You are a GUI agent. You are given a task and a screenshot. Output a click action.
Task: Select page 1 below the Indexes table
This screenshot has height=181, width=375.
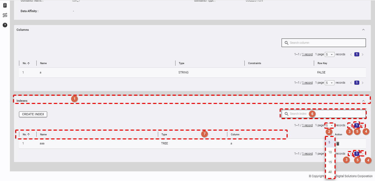(357, 154)
